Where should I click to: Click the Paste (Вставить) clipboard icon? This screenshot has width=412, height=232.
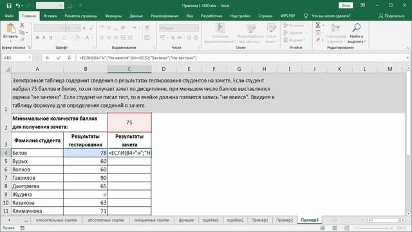point(11,28)
